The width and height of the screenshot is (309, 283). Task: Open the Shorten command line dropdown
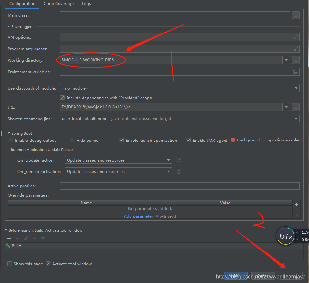[180, 119]
